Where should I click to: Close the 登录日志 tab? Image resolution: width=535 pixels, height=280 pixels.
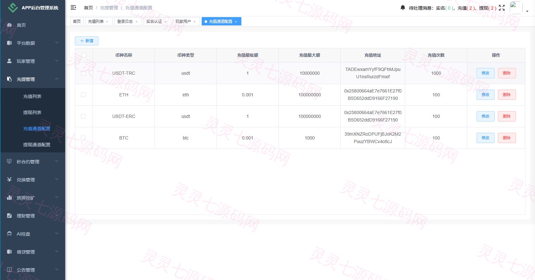tap(136, 22)
